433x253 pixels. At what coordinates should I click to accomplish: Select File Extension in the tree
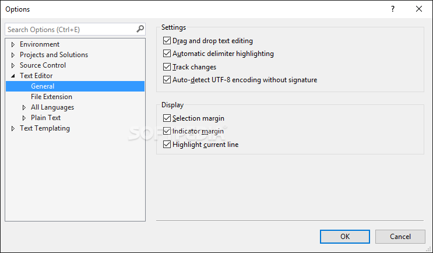coord(51,97)
